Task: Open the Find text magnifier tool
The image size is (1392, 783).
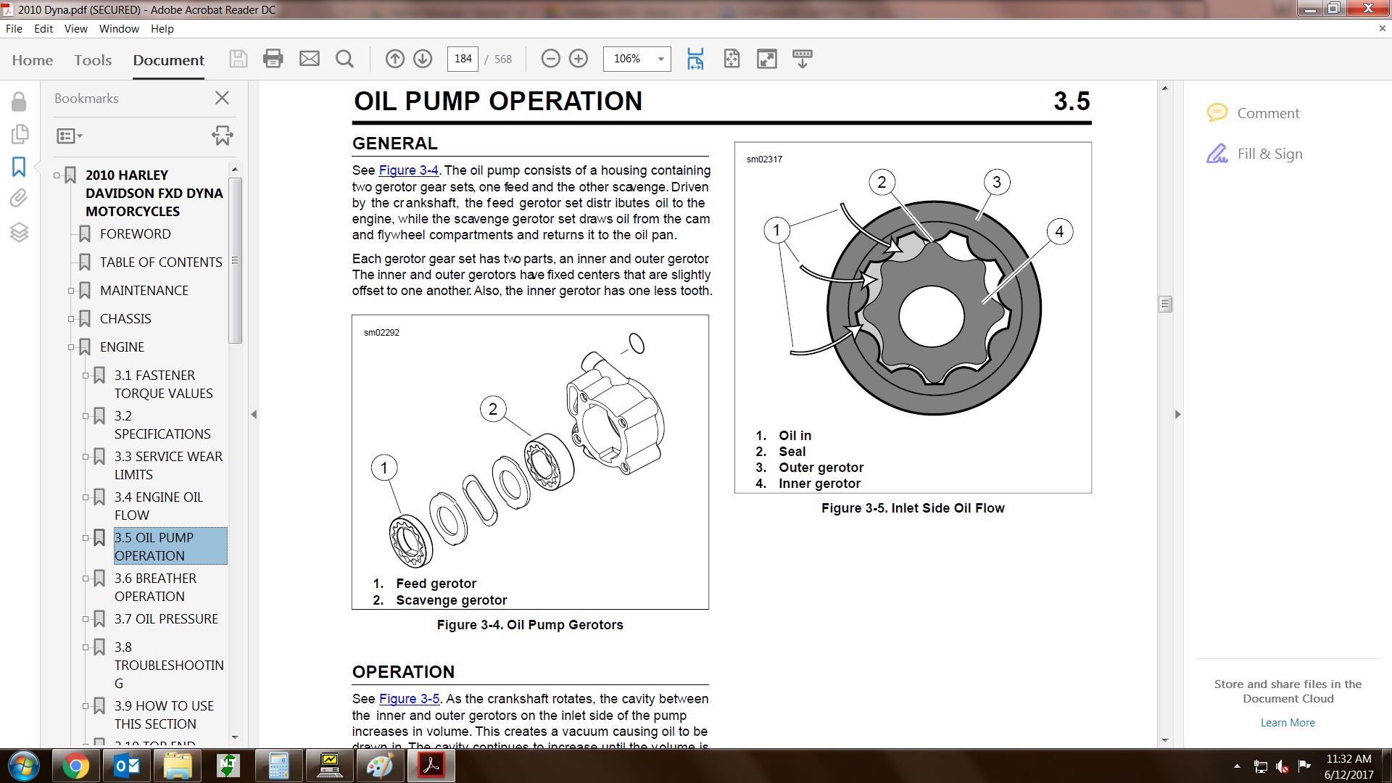Action: click(x=345, y=59)
